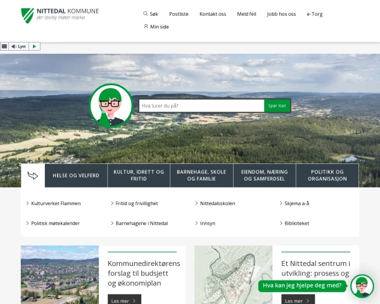This screenshot has width=380, height=304.
Task: Open the Nittedalsskolen link
Action: coord(217,203)
